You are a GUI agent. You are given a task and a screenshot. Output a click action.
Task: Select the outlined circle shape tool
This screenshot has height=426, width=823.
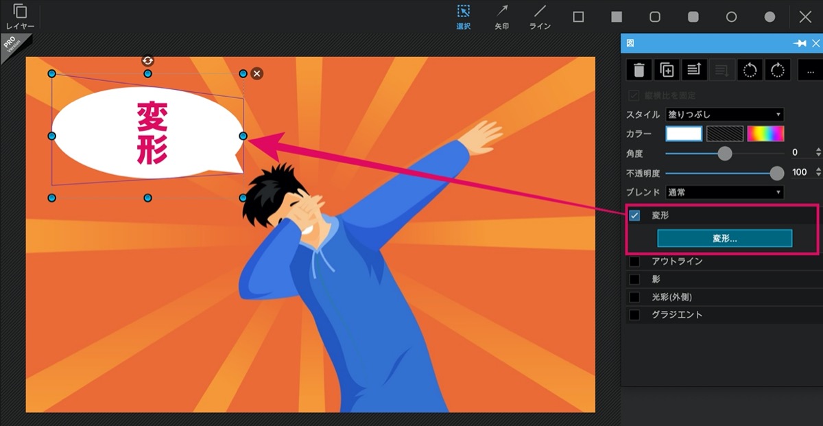(732, 16)
